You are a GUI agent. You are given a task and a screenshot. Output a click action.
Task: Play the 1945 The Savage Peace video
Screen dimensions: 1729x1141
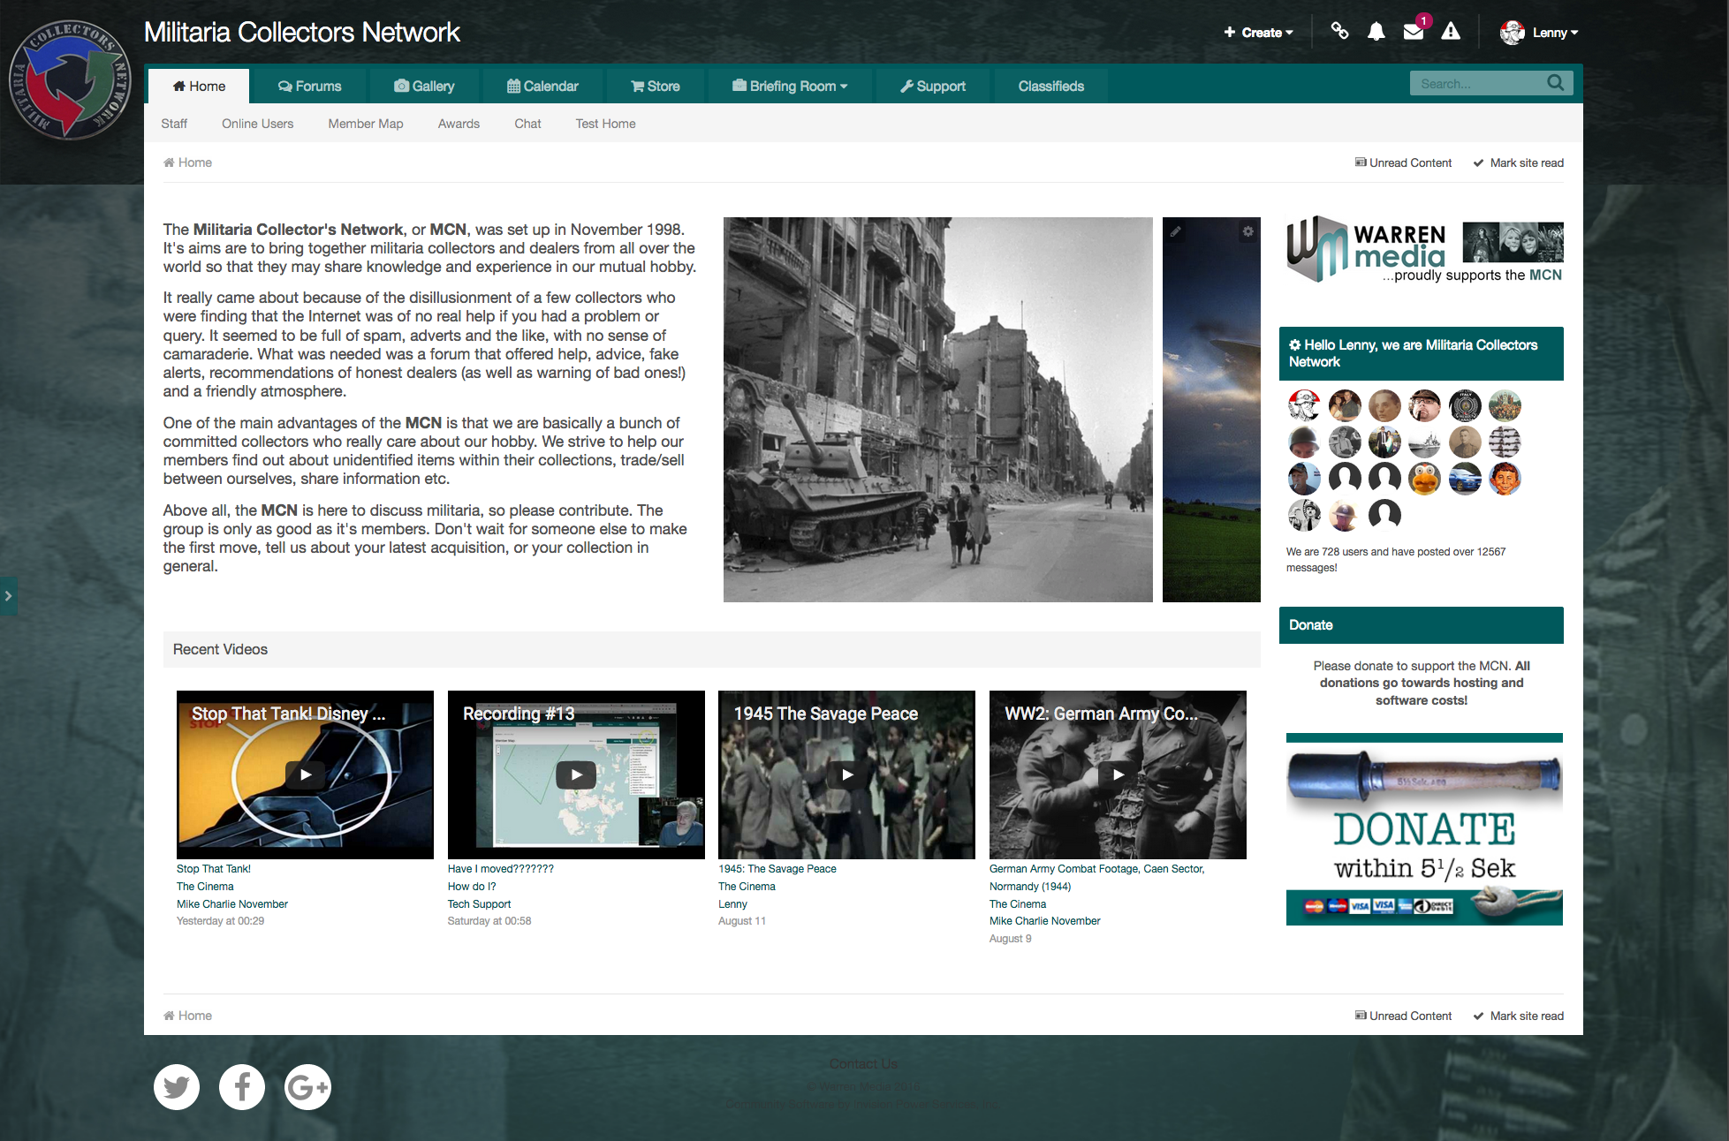pyautogui.click(x=846, y=775)
